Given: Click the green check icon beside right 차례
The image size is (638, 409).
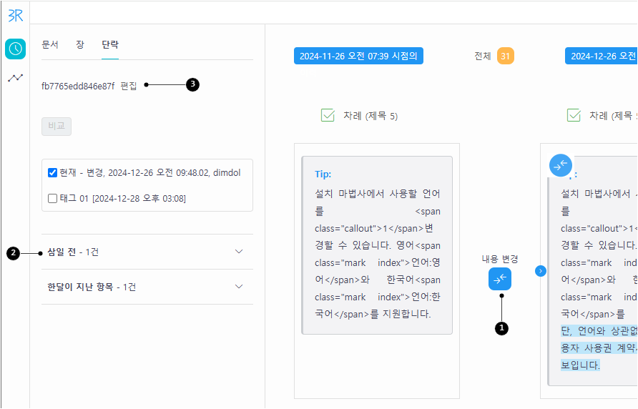Looking at the screenshot, I should coord(574,116).
